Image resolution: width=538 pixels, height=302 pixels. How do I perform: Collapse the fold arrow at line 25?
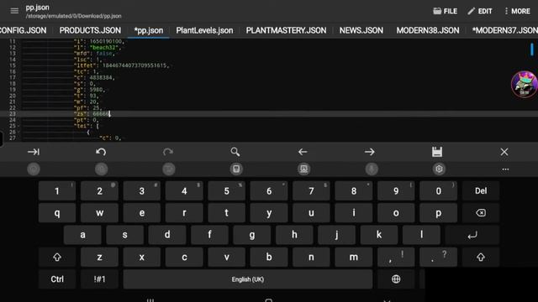coord(19,126)
